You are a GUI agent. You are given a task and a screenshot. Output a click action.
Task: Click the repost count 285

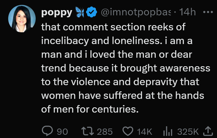pos(105,131)
